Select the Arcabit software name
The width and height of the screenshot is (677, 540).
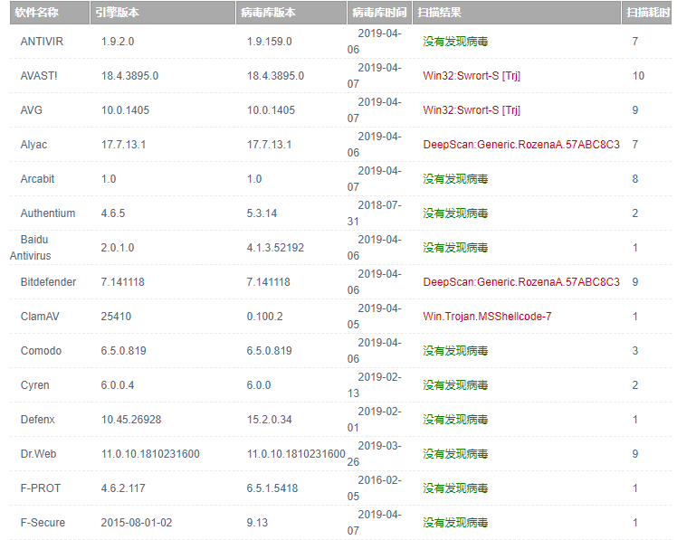click(38, 179)
